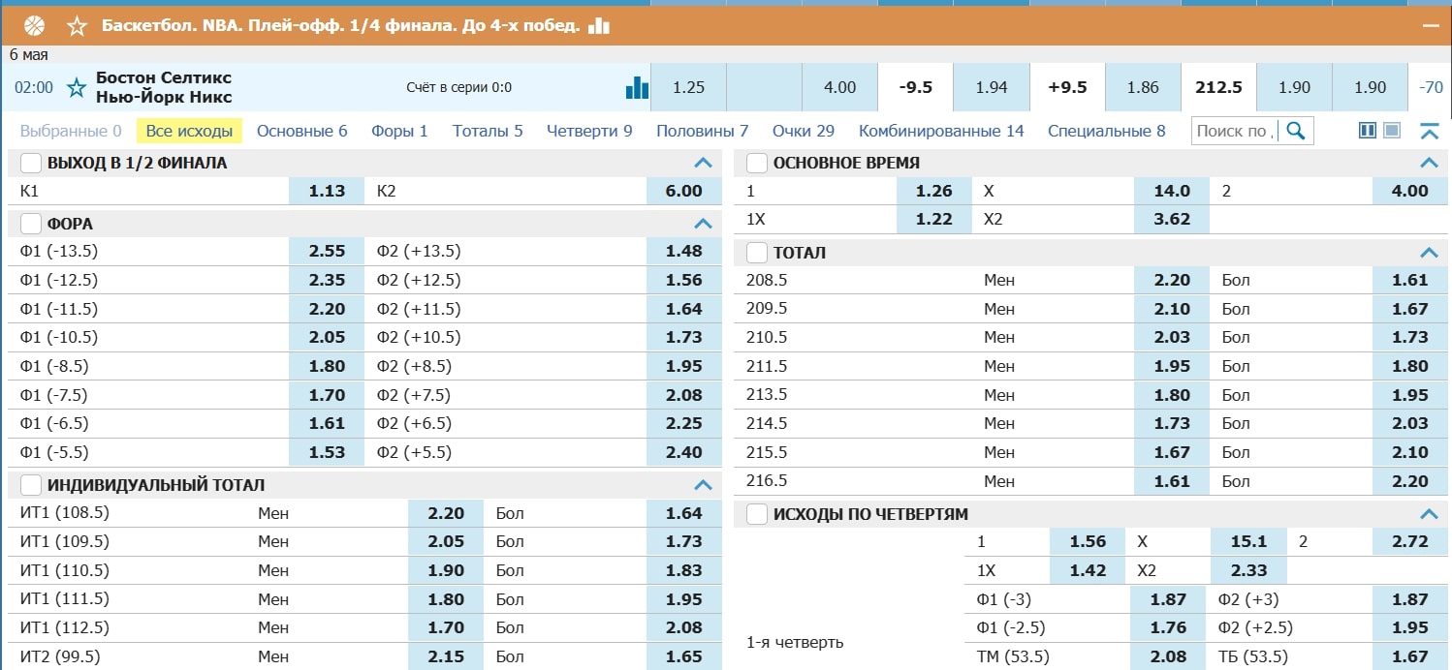Viewport: 1452px width, 670px height.
Task: Bet on K2 at 6.00 to reach semifinal
Action: click(684, 192)
